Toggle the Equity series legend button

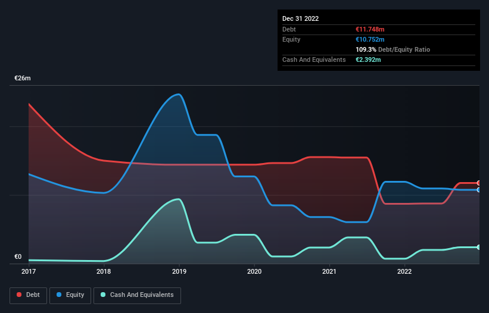[70, 295]
